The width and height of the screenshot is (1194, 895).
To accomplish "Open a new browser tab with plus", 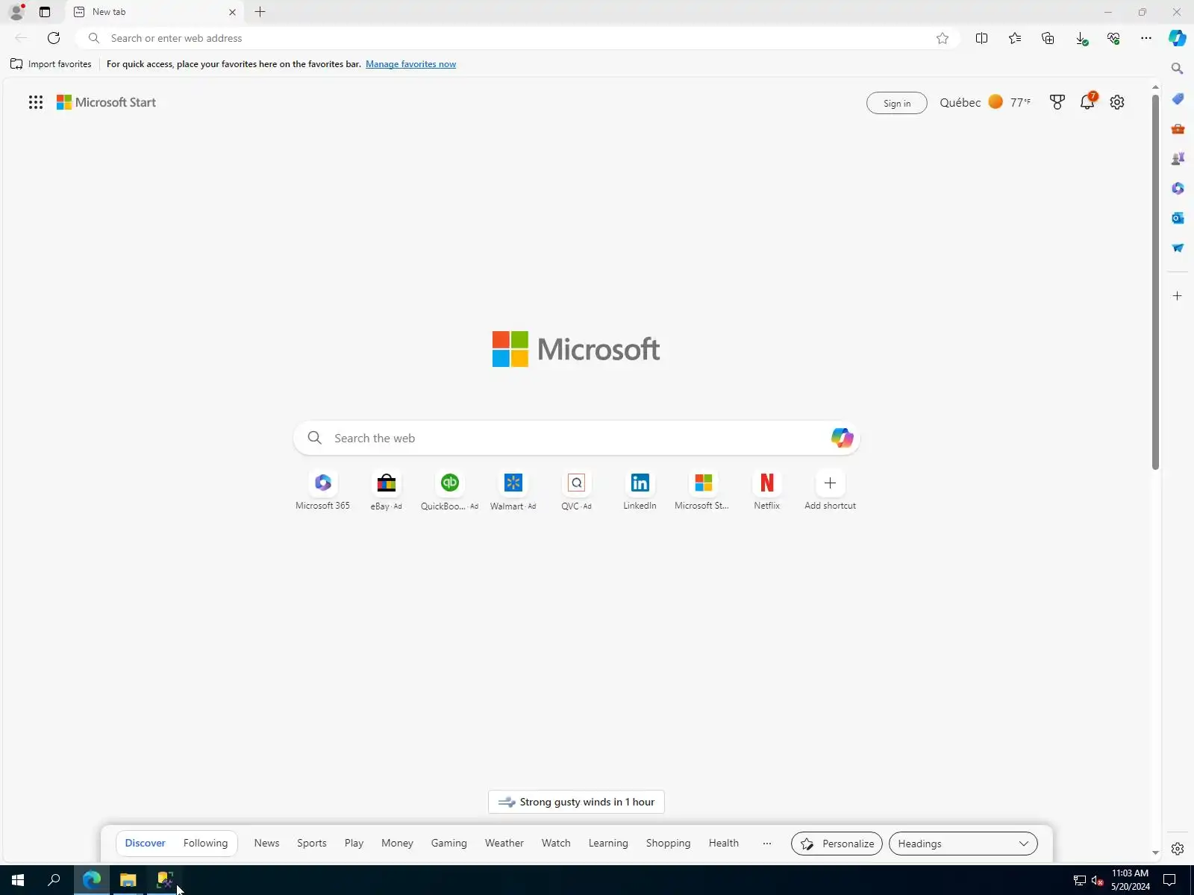I will [260, 12].
